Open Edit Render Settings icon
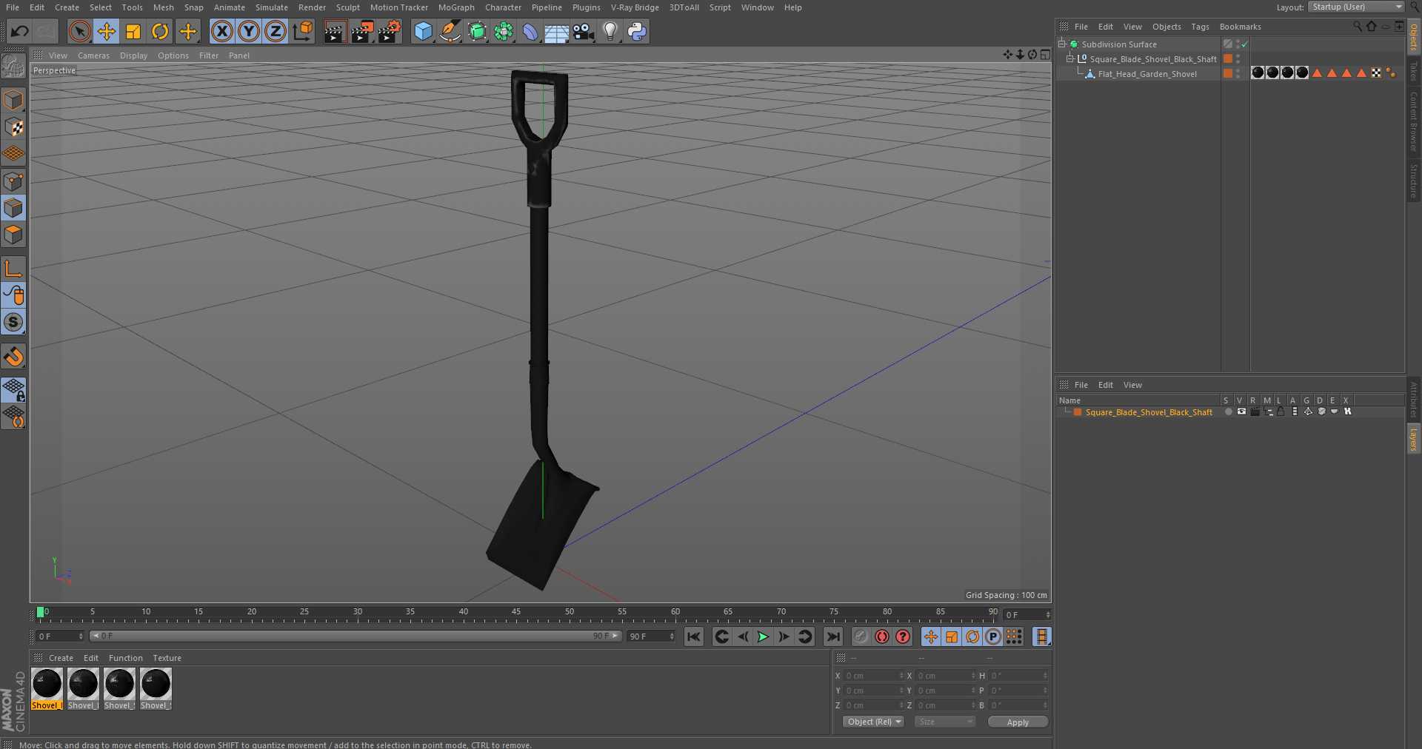Screen dimensions: 1422x749 (x=390, y=31)
